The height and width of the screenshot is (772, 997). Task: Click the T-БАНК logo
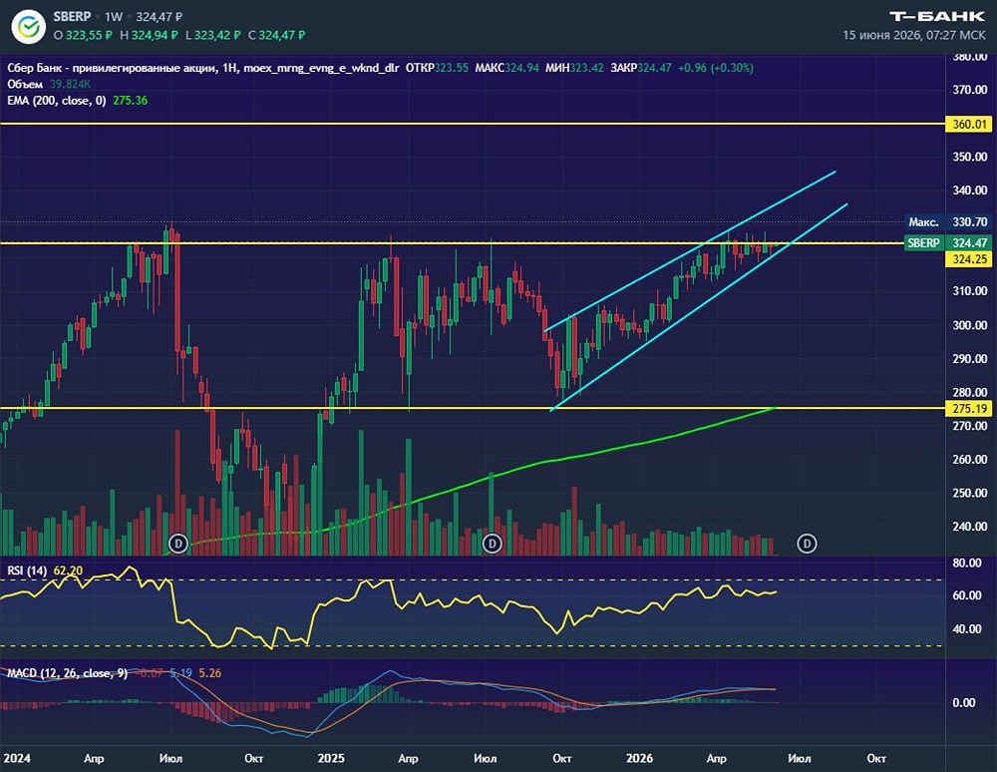[x=936, y=17]
